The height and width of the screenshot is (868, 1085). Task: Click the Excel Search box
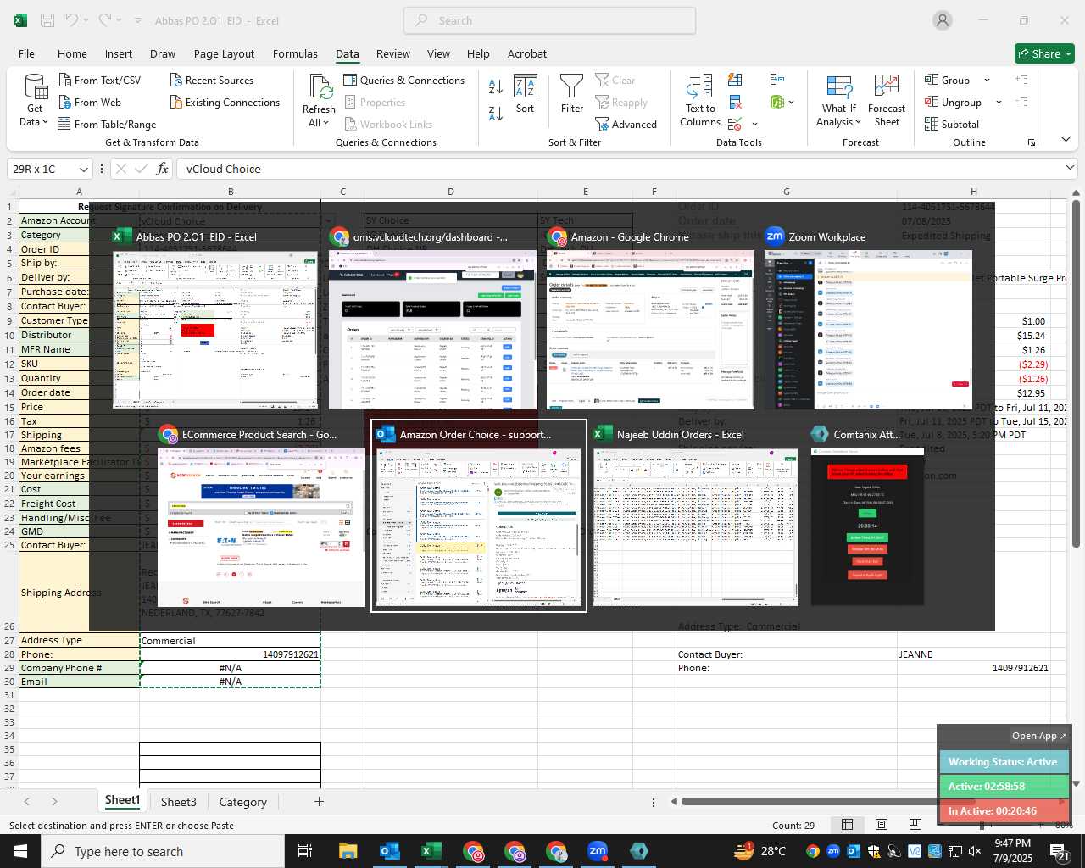549,20
